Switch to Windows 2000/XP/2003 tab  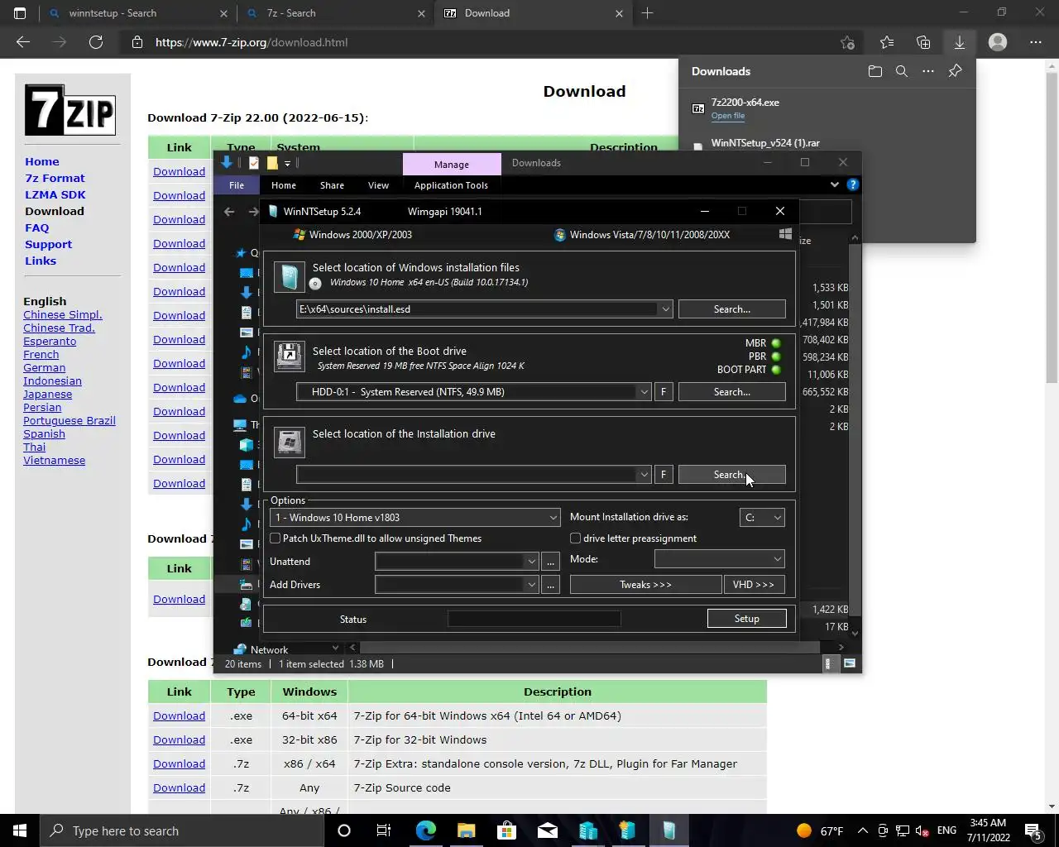tap(353, 235)
